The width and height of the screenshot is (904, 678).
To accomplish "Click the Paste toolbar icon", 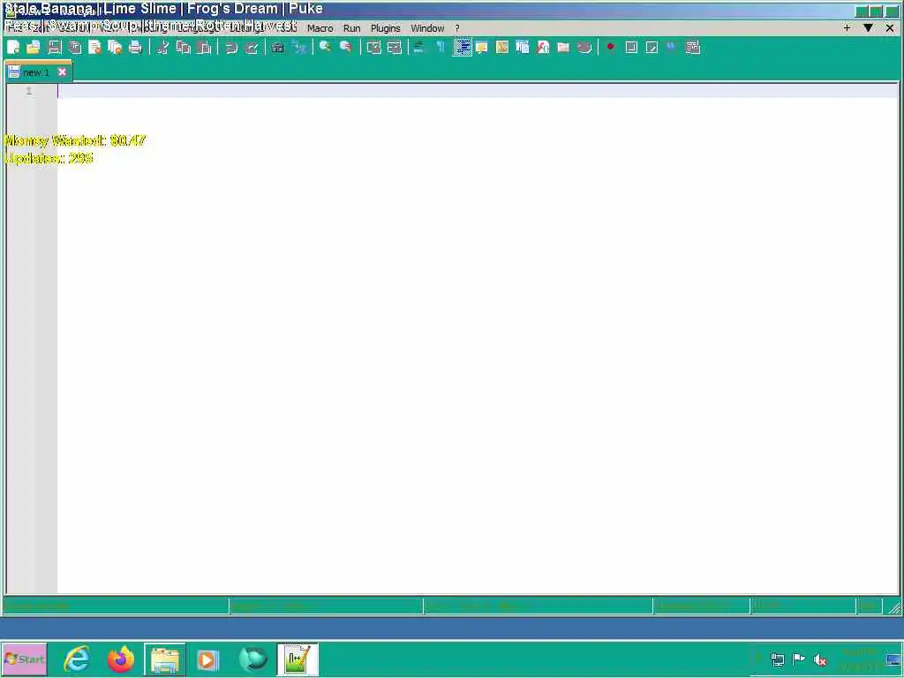I will pyautogui.click(x=204, y=48).
